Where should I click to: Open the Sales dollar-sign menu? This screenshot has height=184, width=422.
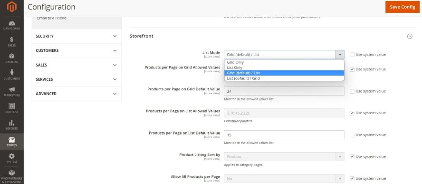click(11, 42)
